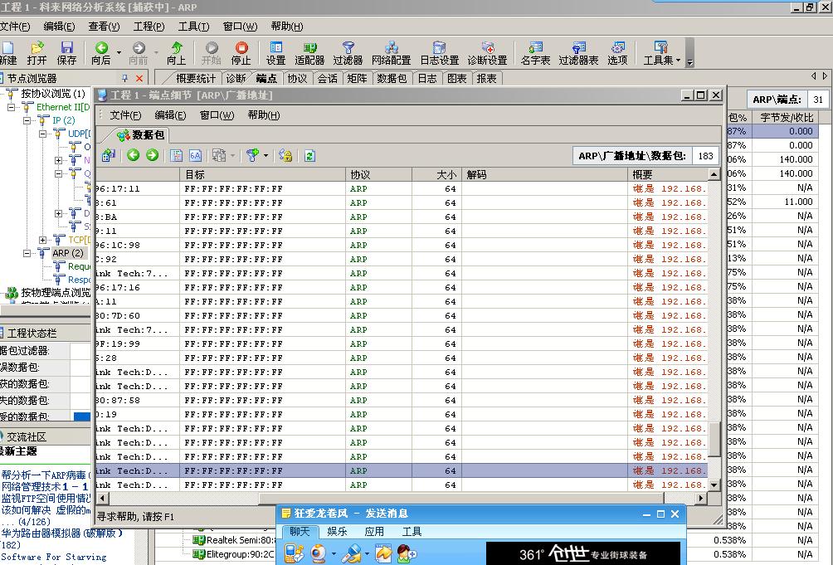The width and height of the screenshot is (833, 565).
Task: Click the packet list vertical scrollbar thumb
Action: point(714,438)
